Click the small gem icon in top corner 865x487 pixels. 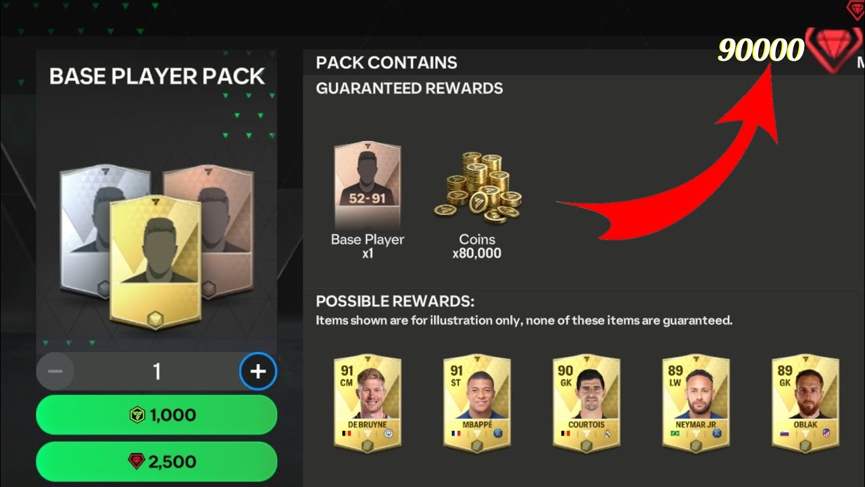point(856,9)
